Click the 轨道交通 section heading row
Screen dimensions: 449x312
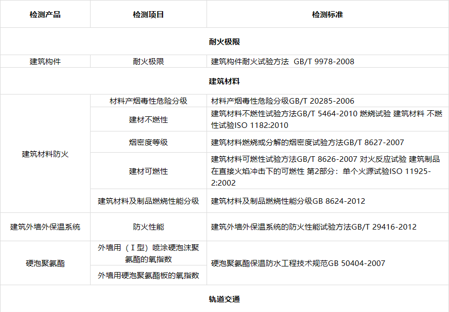224,299
